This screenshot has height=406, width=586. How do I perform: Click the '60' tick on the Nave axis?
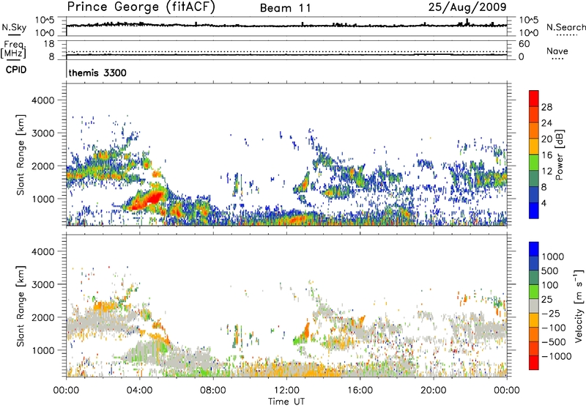coord(524,44)
